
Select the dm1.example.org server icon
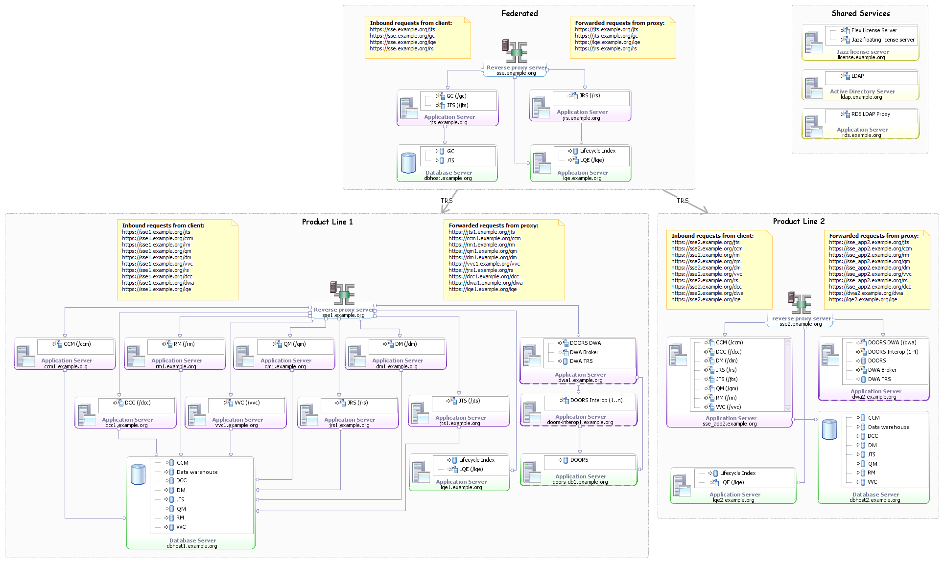[357, 357]
